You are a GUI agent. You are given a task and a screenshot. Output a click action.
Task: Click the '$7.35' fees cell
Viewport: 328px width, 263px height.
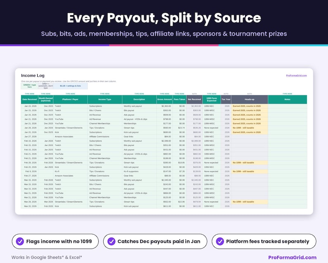tap(179, 171)
